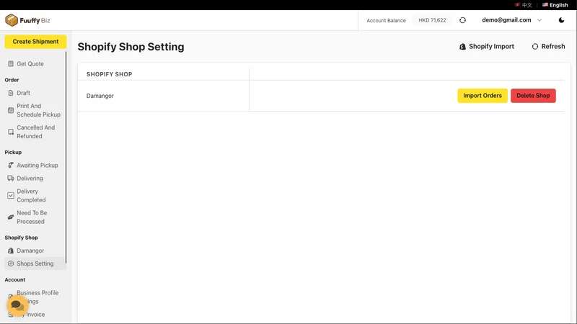
Task: Click the Refresh circular arrow icon
Action: point(535,46)
